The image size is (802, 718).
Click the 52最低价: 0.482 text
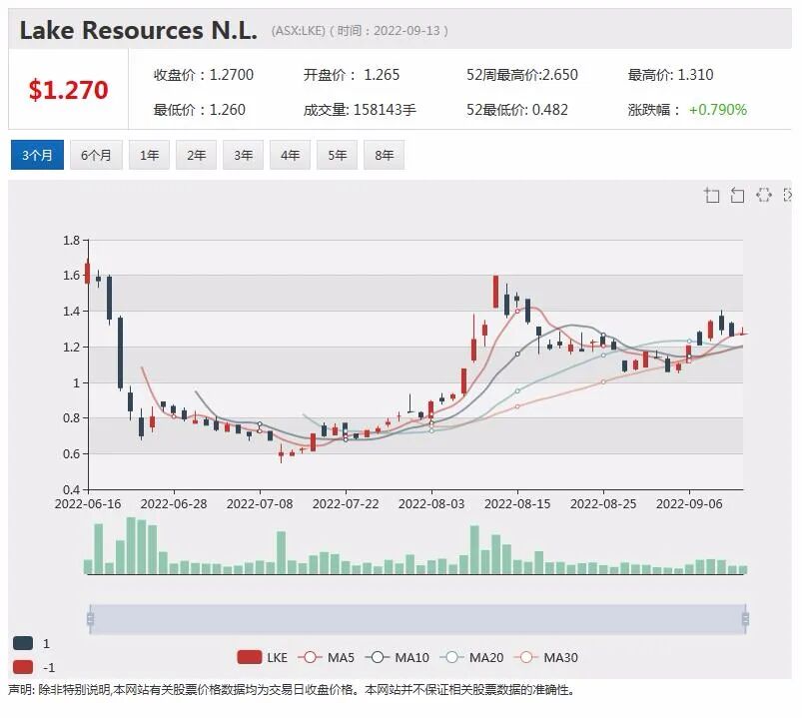click(x=517, y=110)
